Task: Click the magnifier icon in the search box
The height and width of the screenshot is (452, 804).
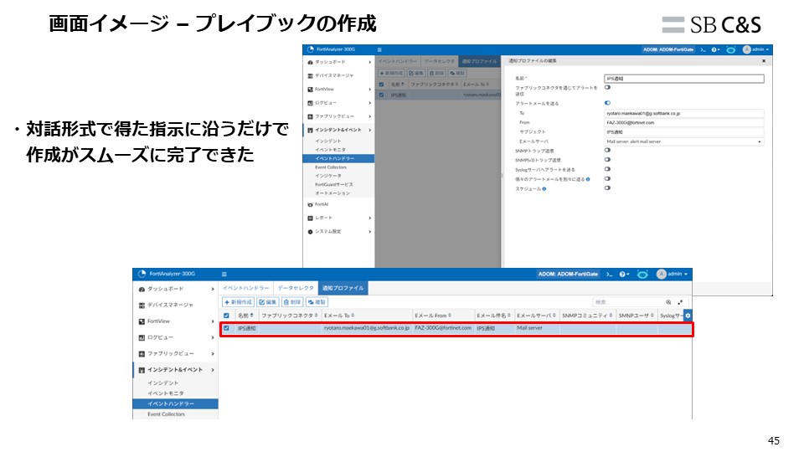Action: coord(668,301)
